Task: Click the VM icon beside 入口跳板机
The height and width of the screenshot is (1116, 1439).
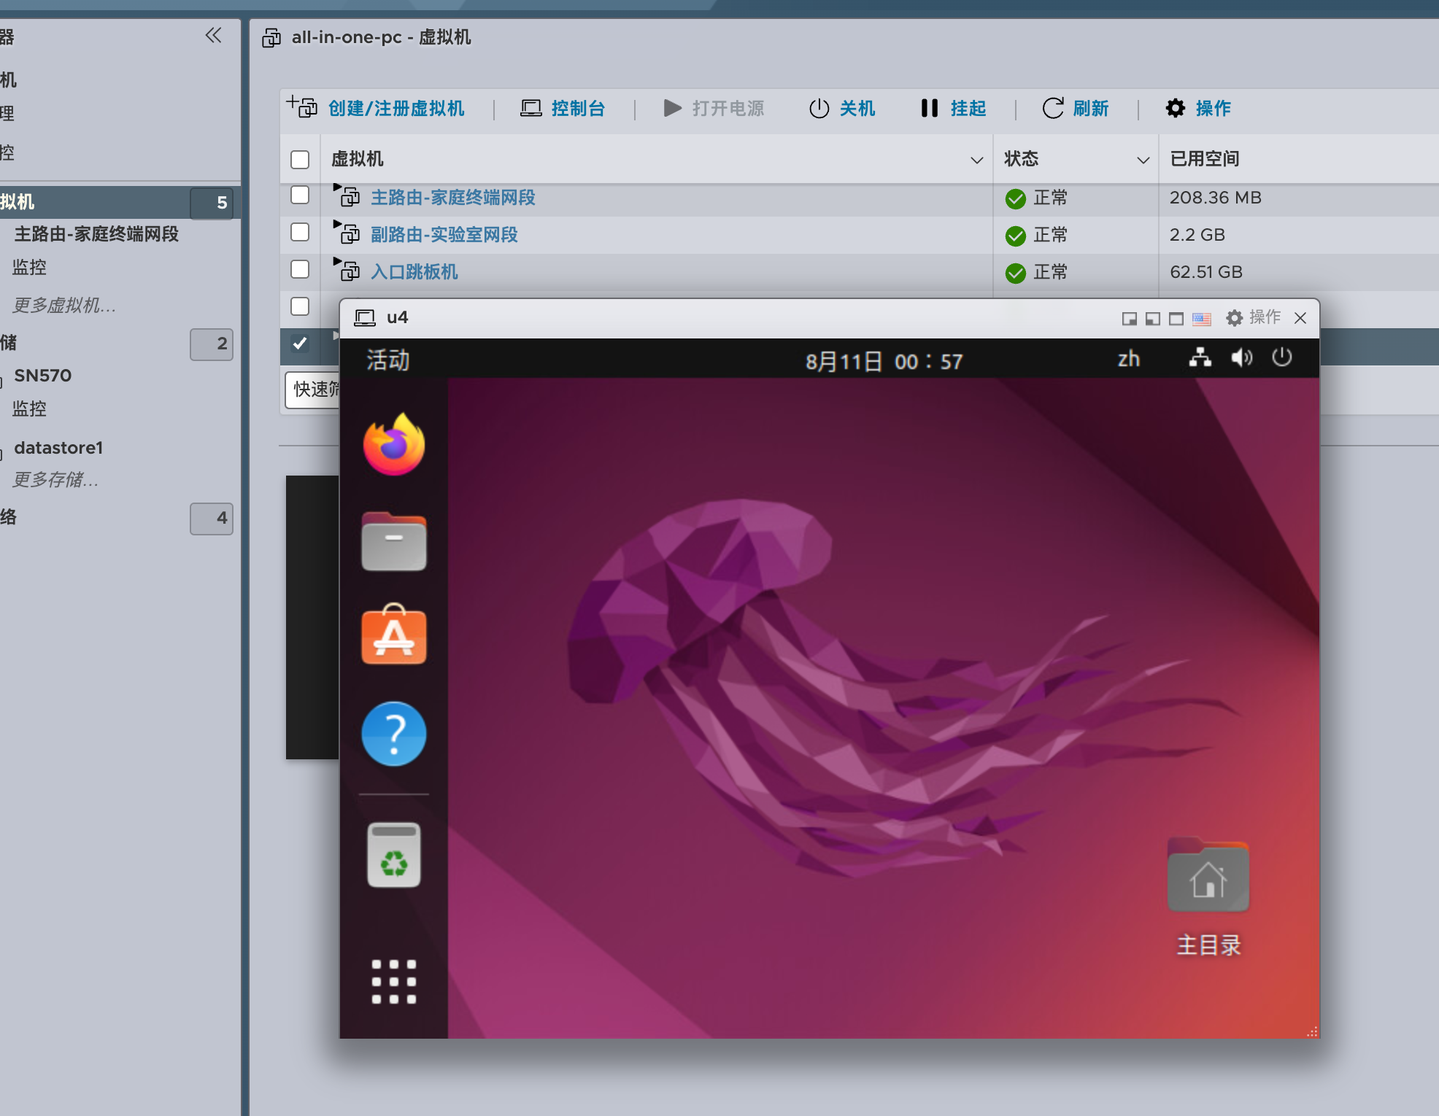Action: point(348,270)
